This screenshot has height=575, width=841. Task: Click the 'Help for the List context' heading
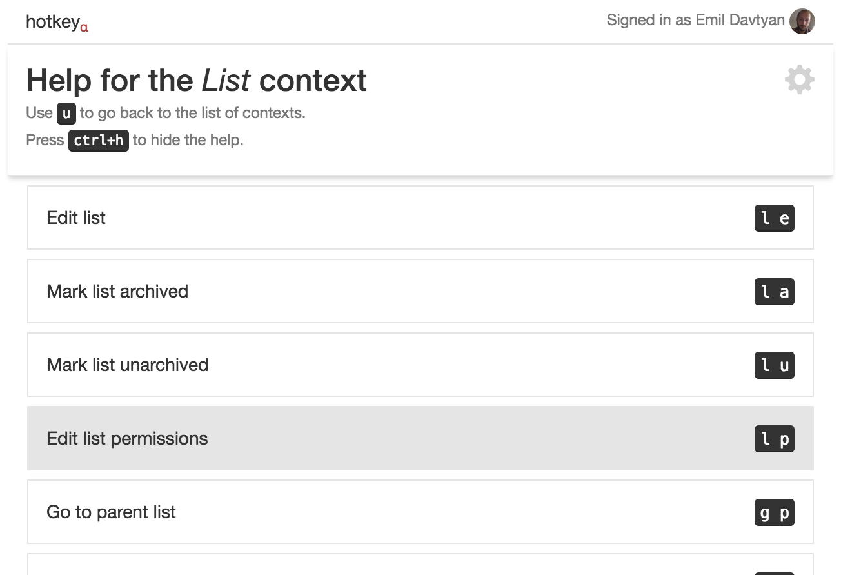click(196, 81)
